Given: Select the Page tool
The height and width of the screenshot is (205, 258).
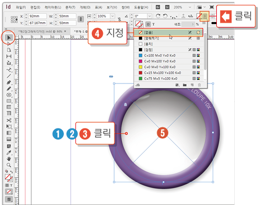Looking at the screenshot, I should [8, 50].
